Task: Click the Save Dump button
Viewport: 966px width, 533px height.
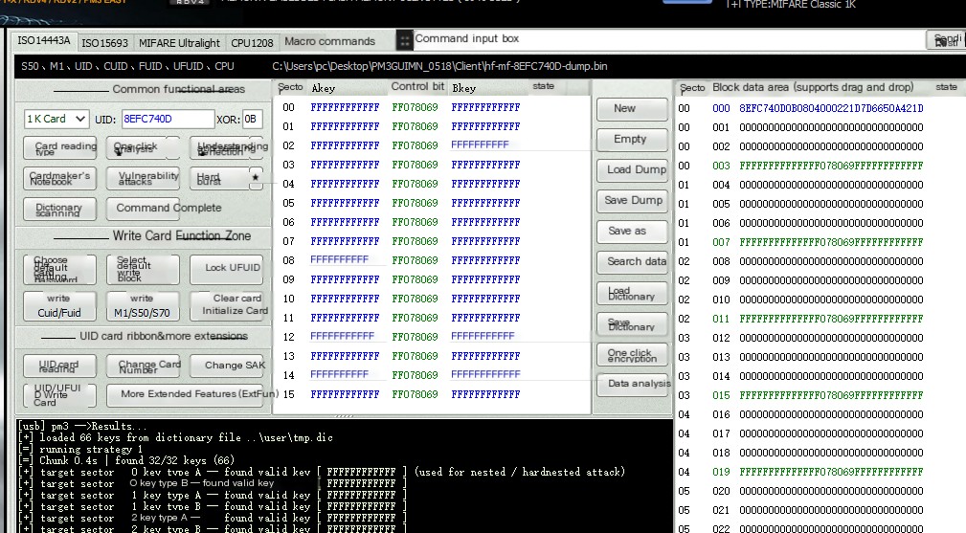Action: 634,200
